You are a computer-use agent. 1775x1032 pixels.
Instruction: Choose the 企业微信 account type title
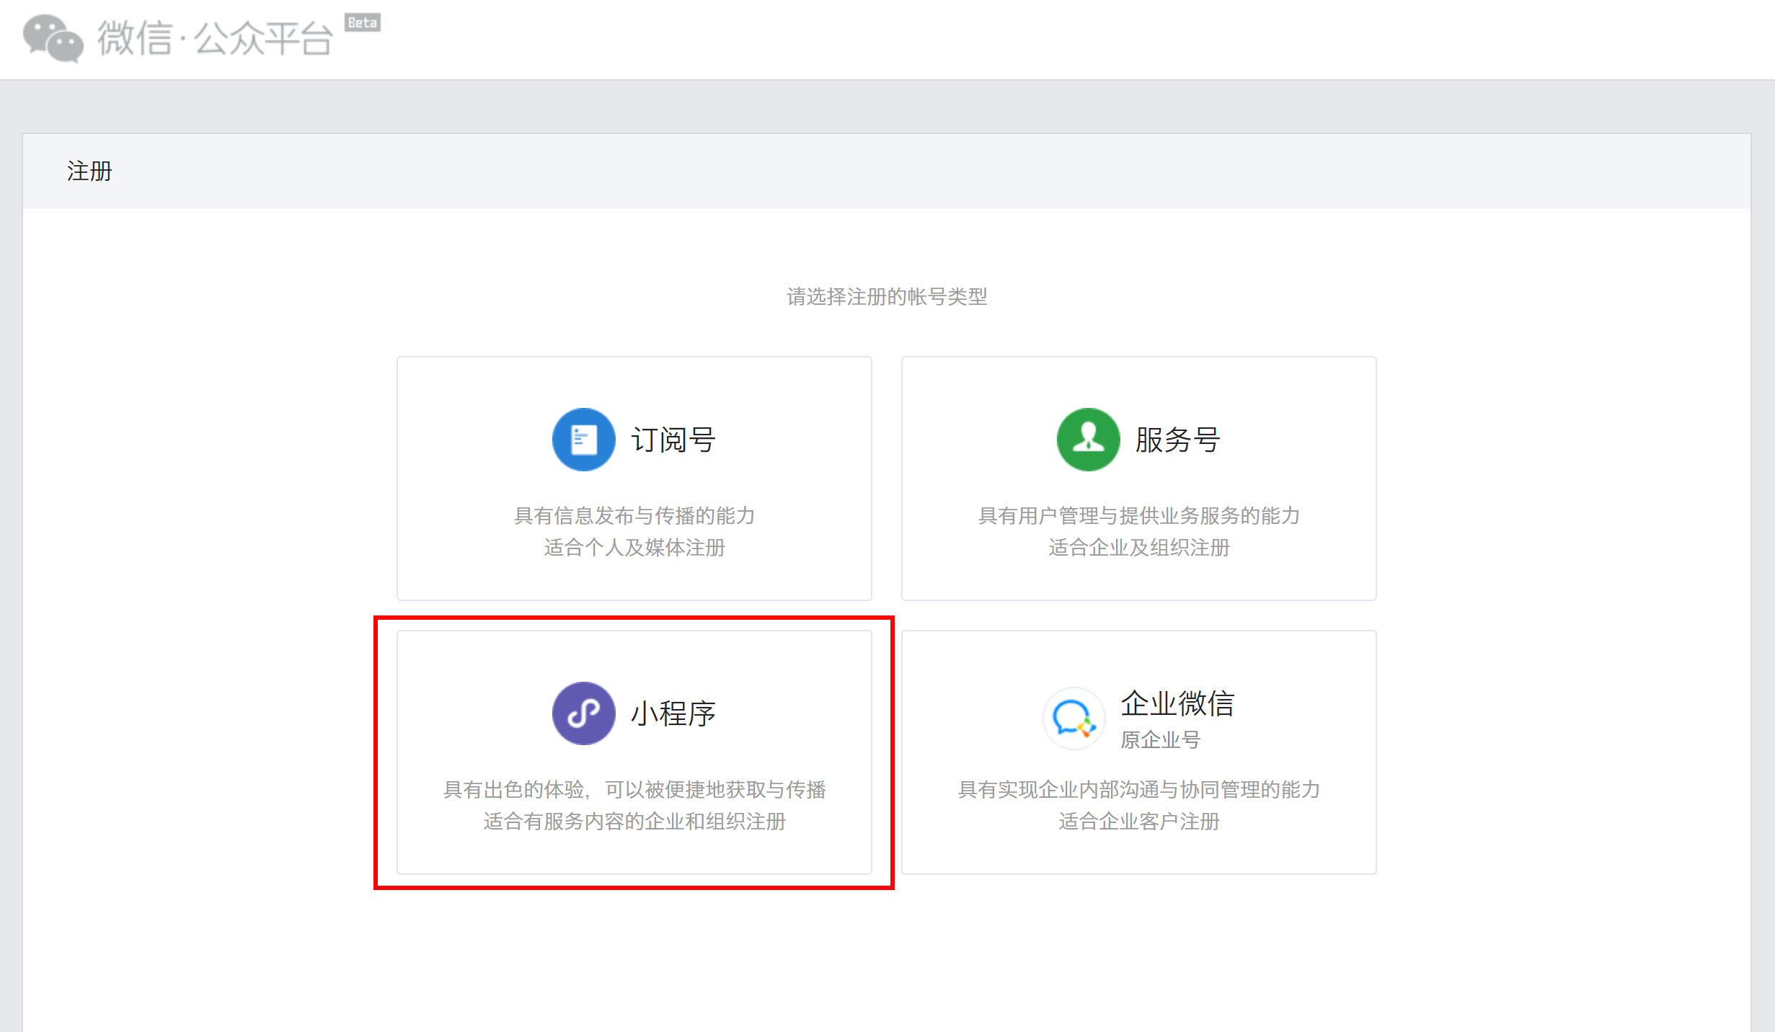coord(1177,703)
